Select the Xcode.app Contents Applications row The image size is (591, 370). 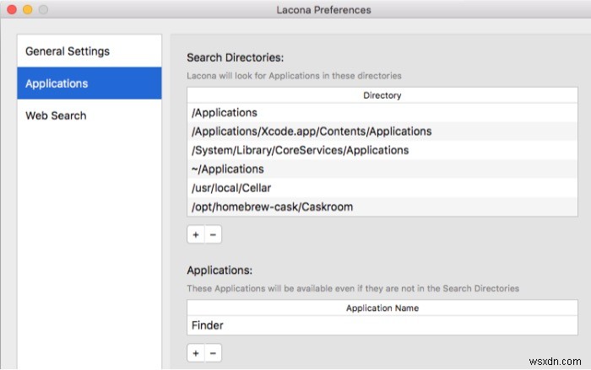381,131
